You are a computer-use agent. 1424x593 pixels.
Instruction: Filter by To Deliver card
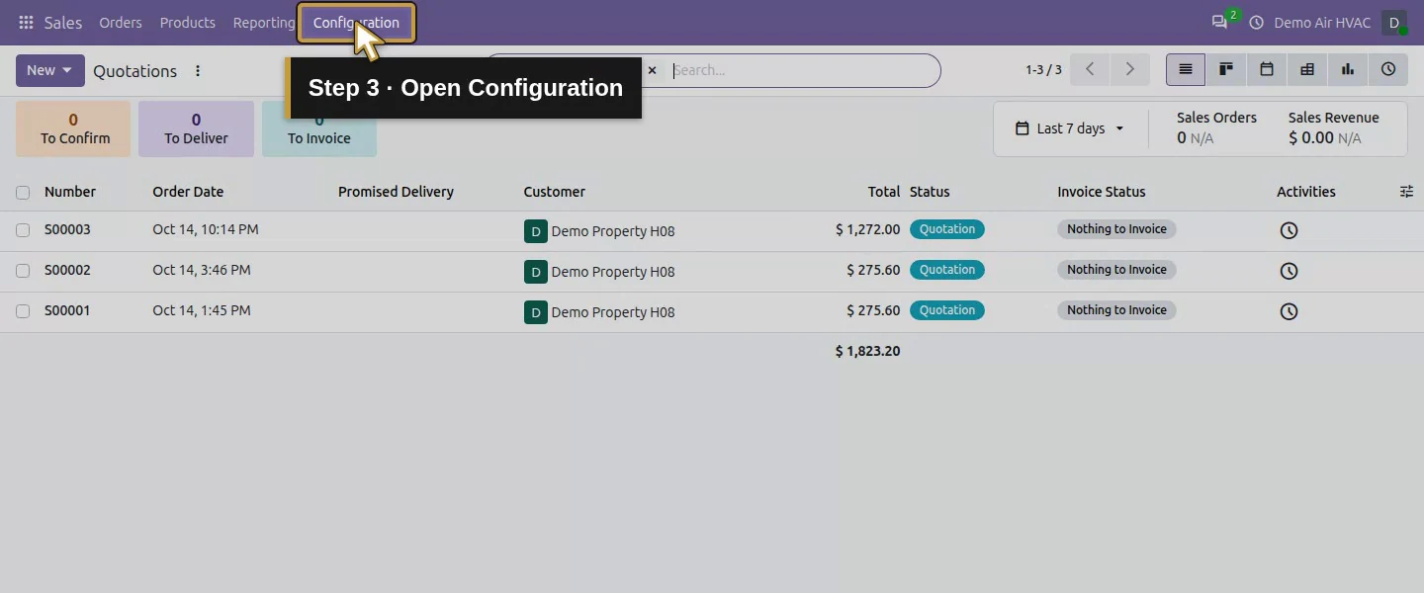[x=196, y=128]
